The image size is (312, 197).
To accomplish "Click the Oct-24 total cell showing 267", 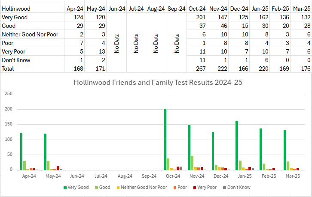I will pyautogui.click(x=196, y=68).
